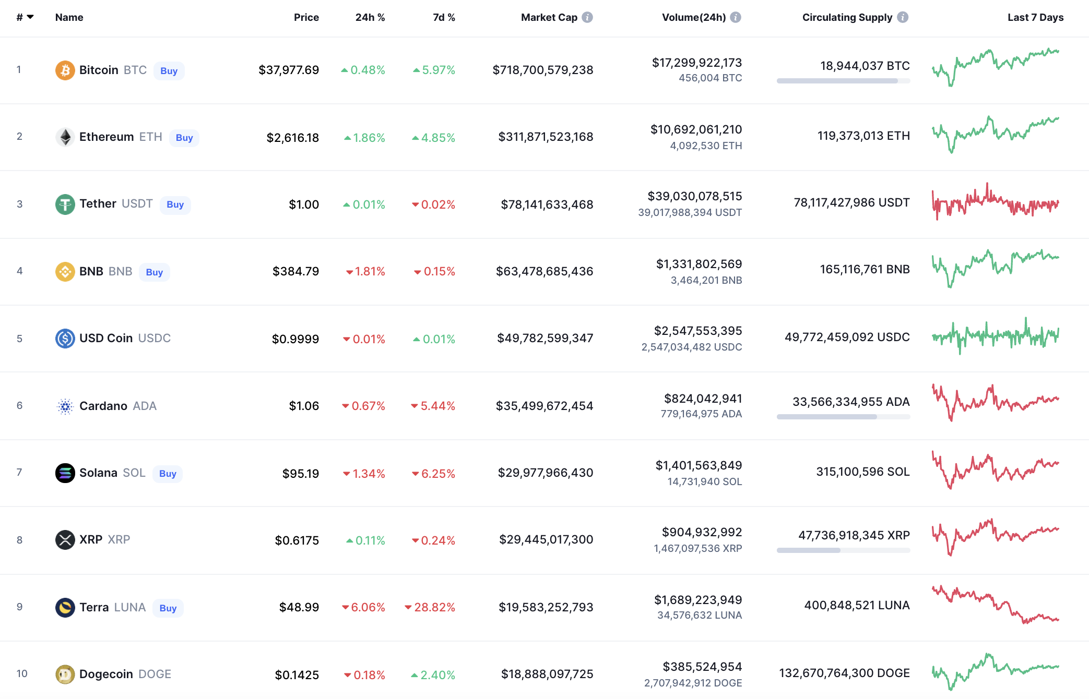Click XRP price $0.6175
Image resolution: width=1089 pixels, height=699 pixels.
click(297, 540)
